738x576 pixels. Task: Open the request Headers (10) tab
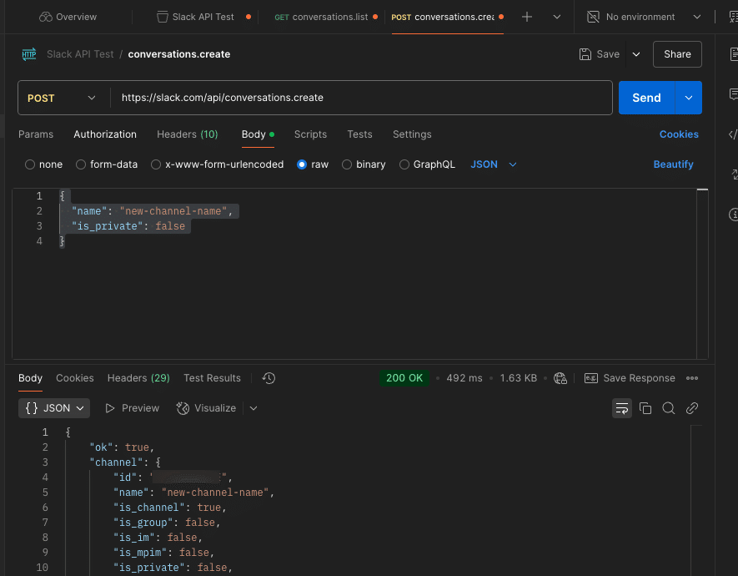tap(188, 134)
